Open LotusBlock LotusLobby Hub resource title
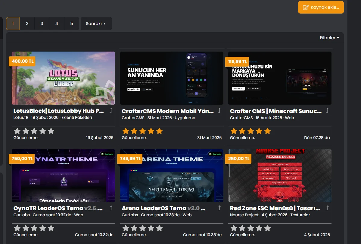Screen dimensions: 361x244 point(59,111)
